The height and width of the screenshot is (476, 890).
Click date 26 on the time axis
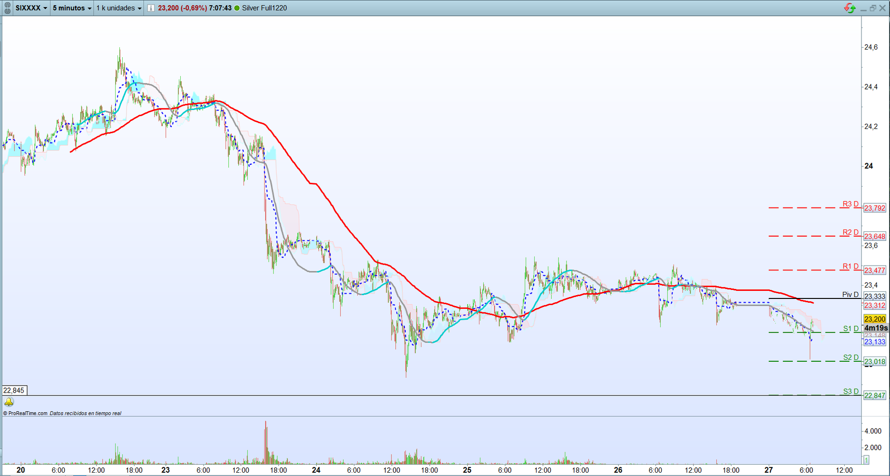point(618,470)
